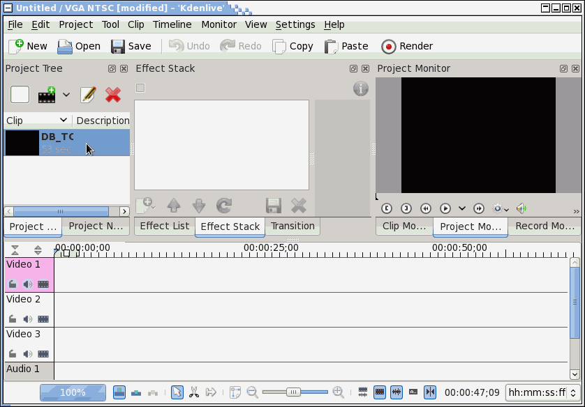Viewport: 585px width, 407px height.
Task: Open the Monitor menu
Action: click(219, 24)
